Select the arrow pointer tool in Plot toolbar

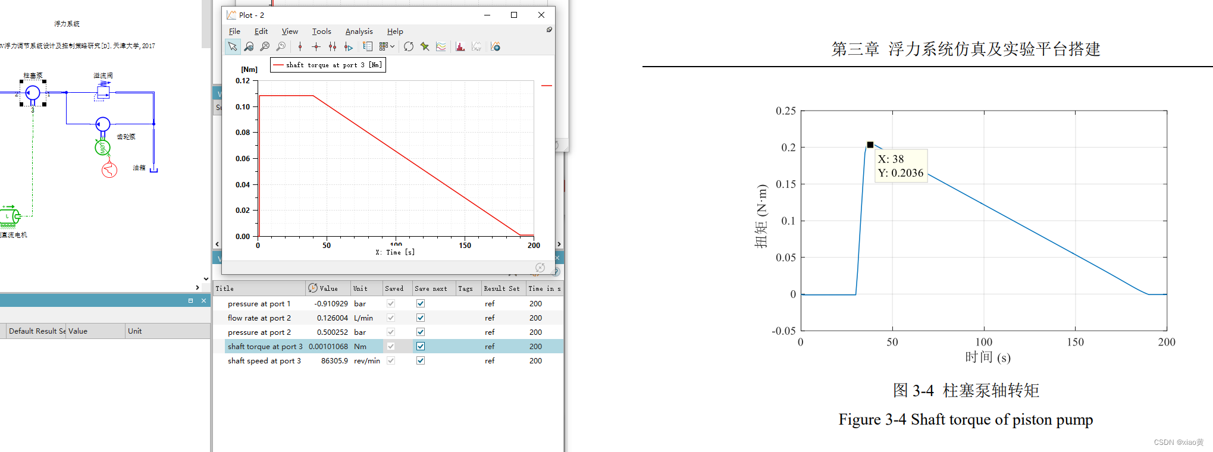233,46
